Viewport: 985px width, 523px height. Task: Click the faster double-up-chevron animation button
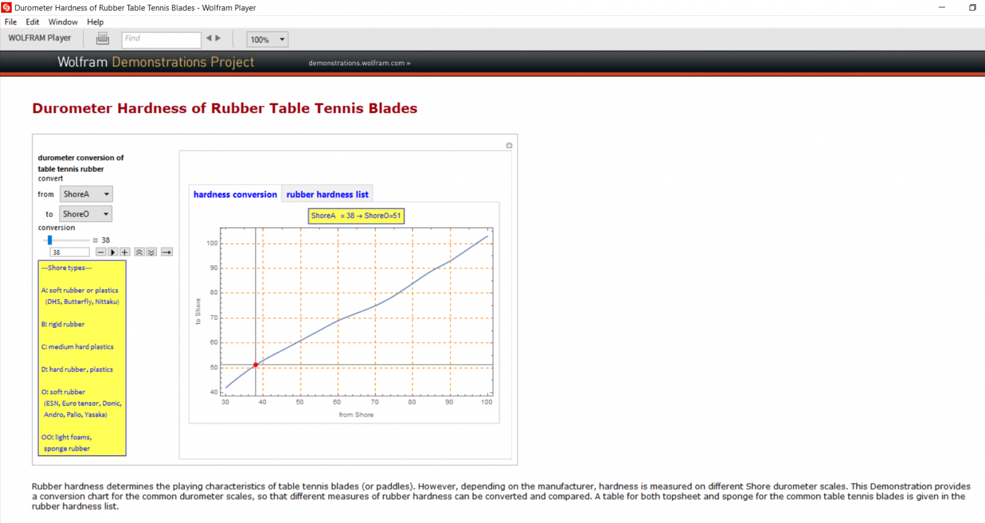tap(140, 252)
